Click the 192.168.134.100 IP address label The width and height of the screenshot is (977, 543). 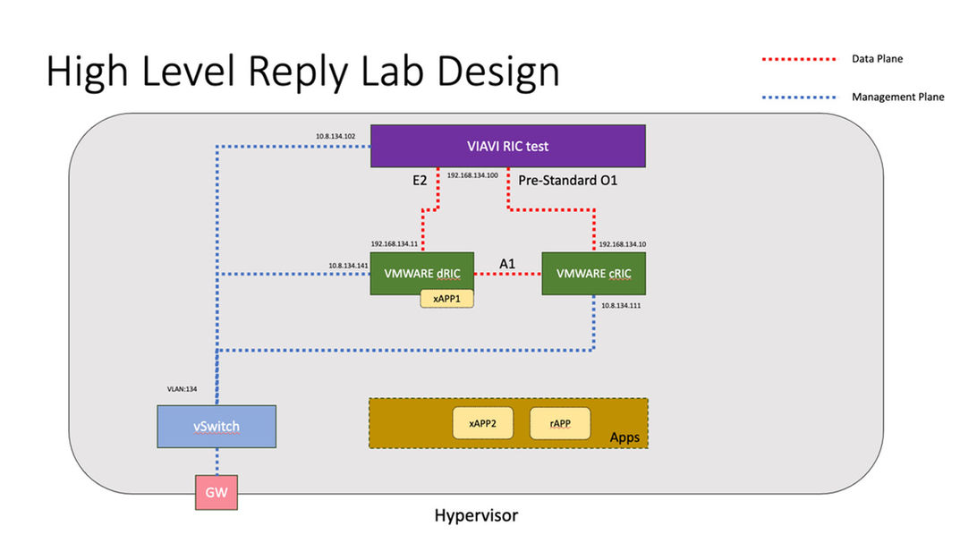click(x=472, y=176)
